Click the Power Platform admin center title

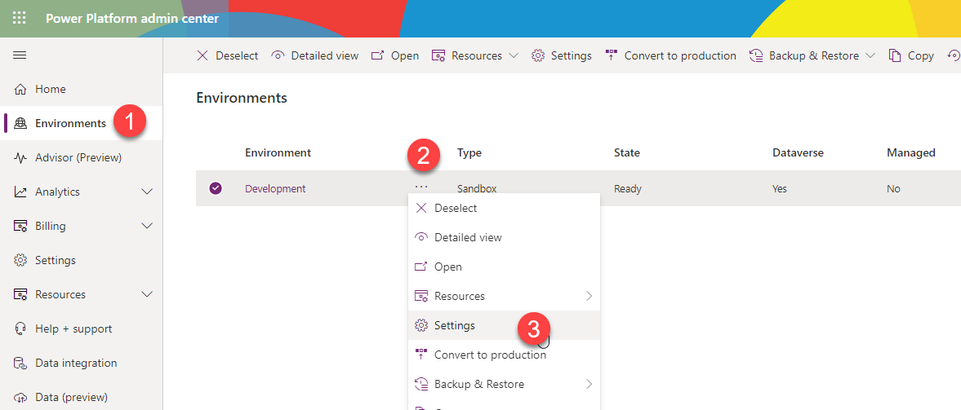131,19
